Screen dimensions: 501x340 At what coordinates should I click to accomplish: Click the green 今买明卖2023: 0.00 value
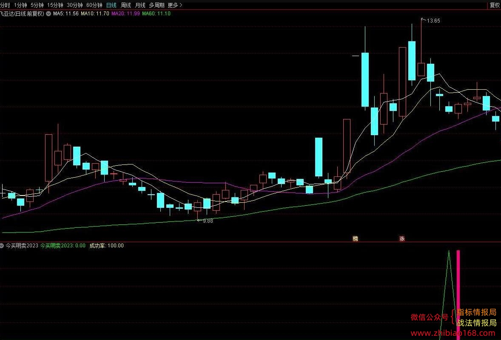tap(63, 246)
